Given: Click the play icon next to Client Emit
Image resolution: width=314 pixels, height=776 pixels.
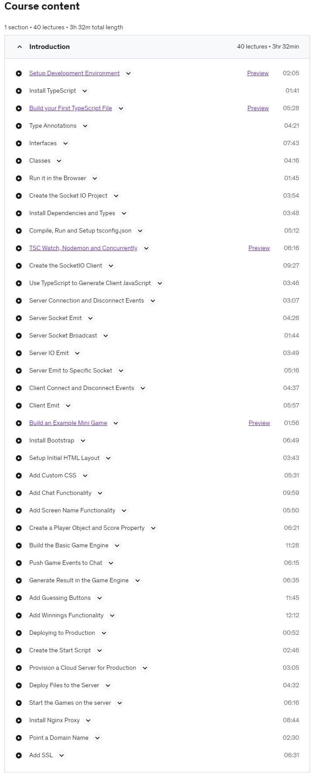Looking at the screenshot, I should point(19,406).
